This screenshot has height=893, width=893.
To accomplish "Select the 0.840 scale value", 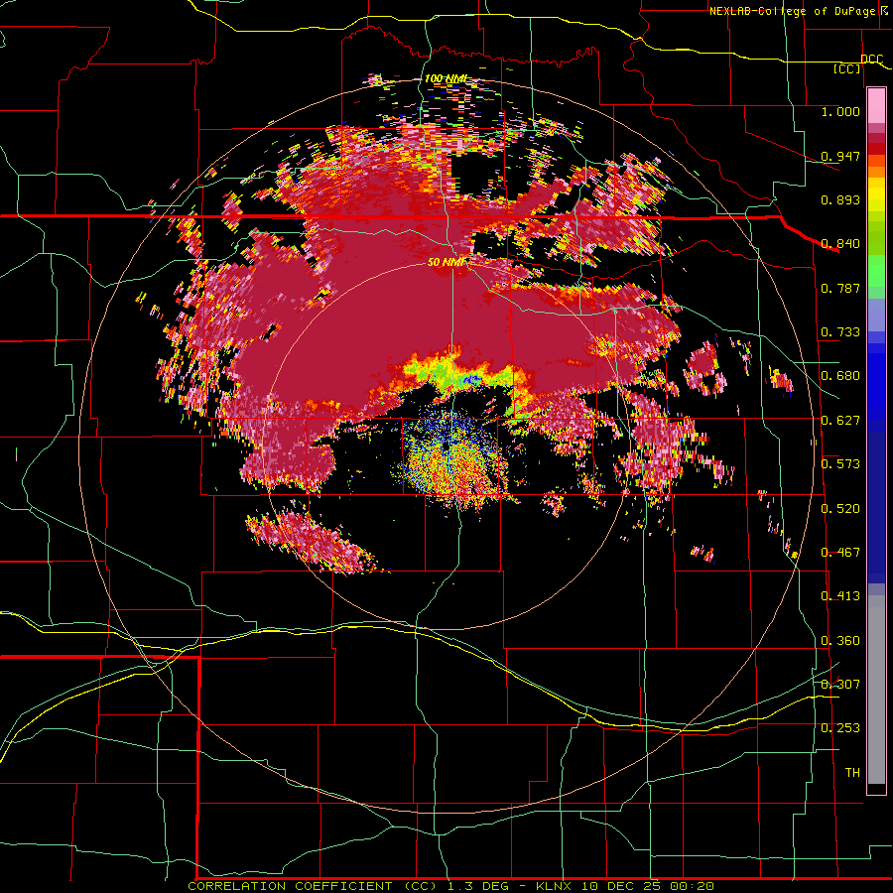I will coord(840,243).
